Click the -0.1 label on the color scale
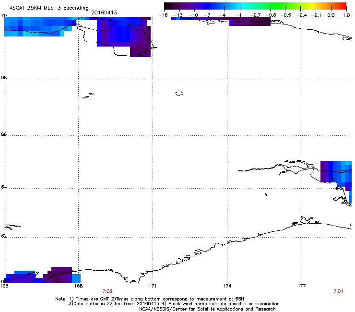 click(x=317, y=15)
